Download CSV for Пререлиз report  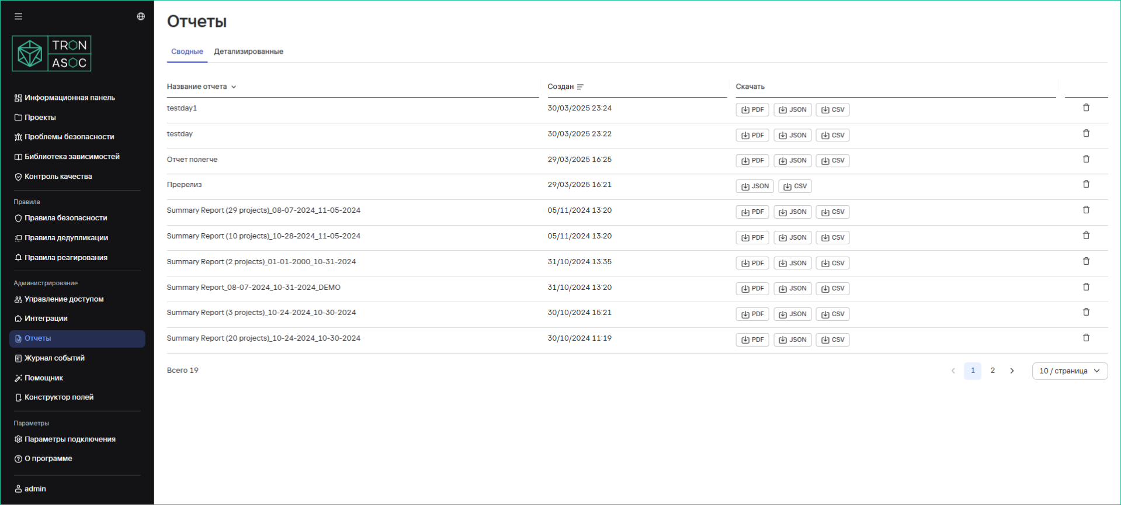click(x=794, y=186)
